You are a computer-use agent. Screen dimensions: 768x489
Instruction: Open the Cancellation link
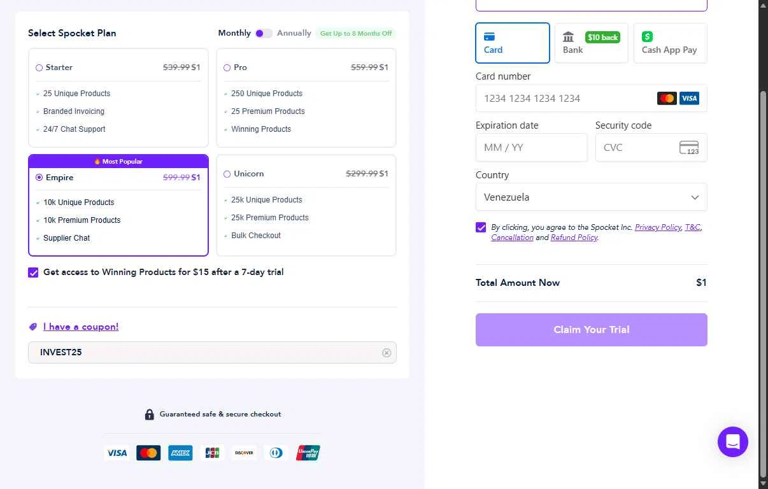click(x=512, y=237)
